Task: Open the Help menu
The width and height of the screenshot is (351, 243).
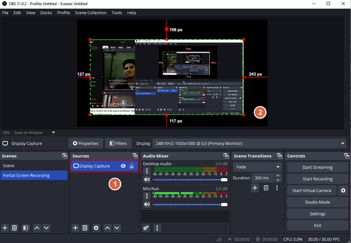Action: coord(131,12)
